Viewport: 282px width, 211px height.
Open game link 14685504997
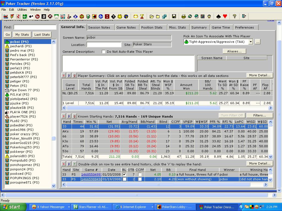(x=91, y=174)
